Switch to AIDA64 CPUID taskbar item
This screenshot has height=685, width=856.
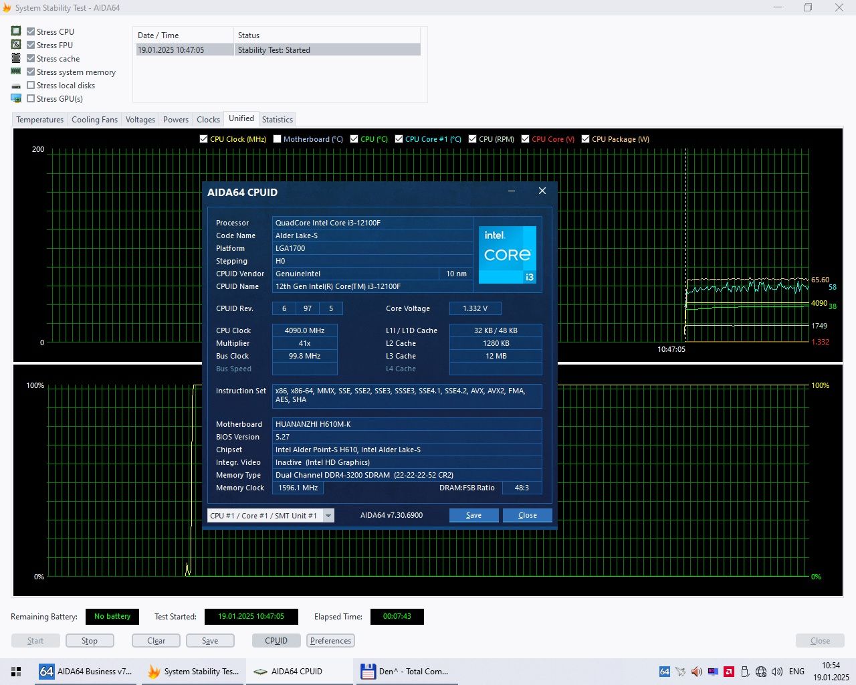300,672
